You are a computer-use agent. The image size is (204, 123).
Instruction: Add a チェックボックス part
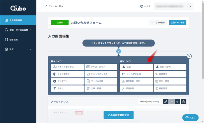[101, 74]
